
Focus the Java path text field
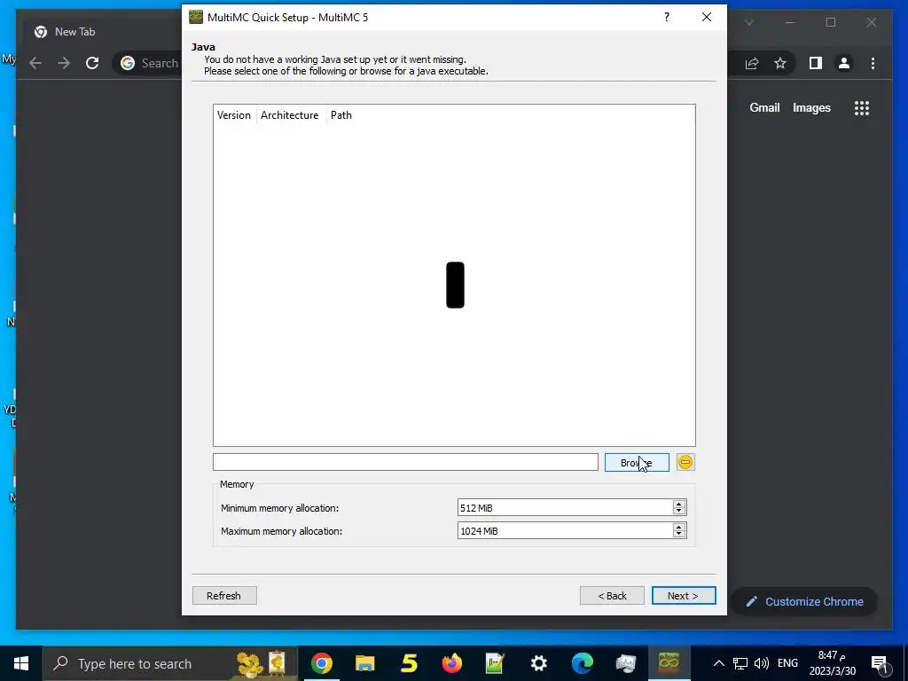click(405, 462)
